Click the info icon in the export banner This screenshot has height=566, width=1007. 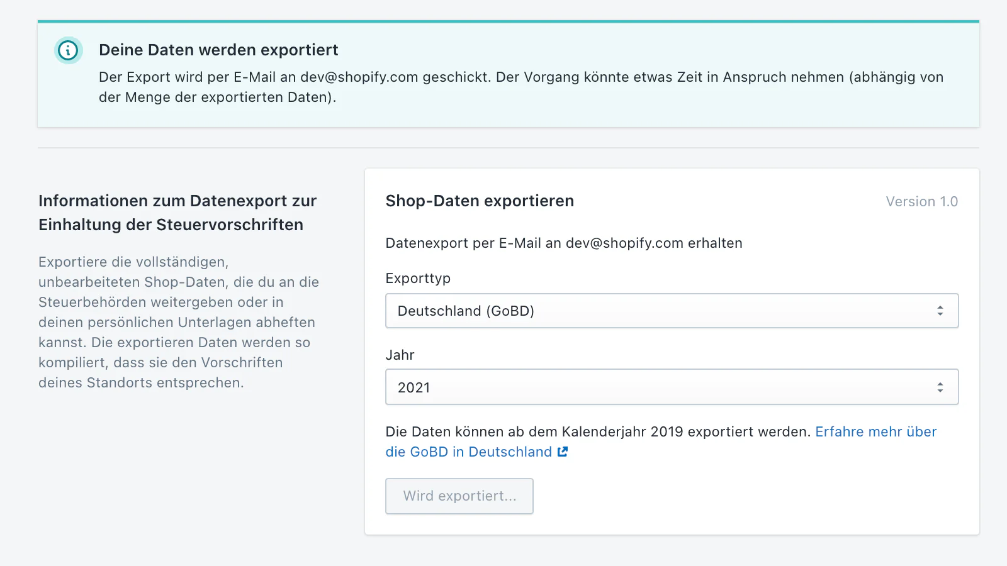(x=68, y=50)
